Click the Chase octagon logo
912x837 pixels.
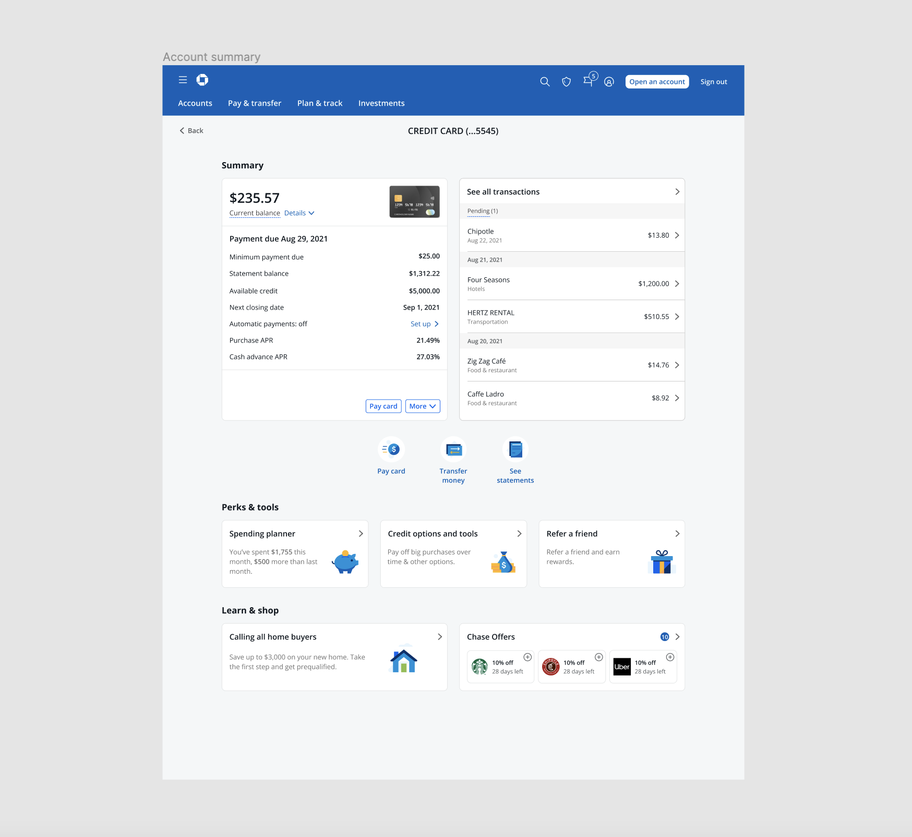(202, 80)
